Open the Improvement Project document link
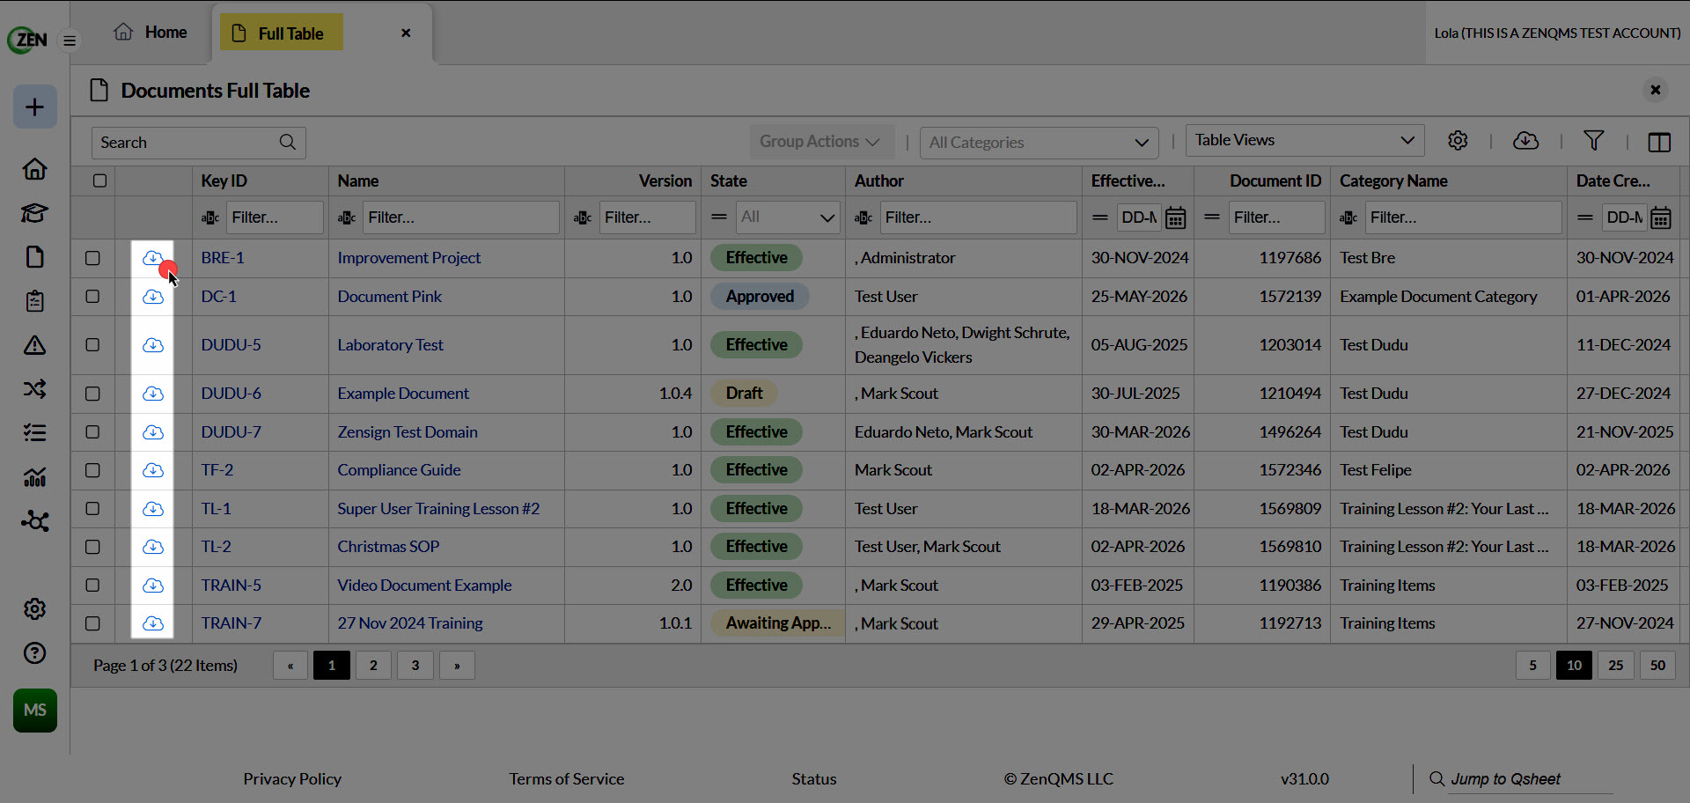The height and width of the screenshot is (803, 1690). tap(409, 258)
